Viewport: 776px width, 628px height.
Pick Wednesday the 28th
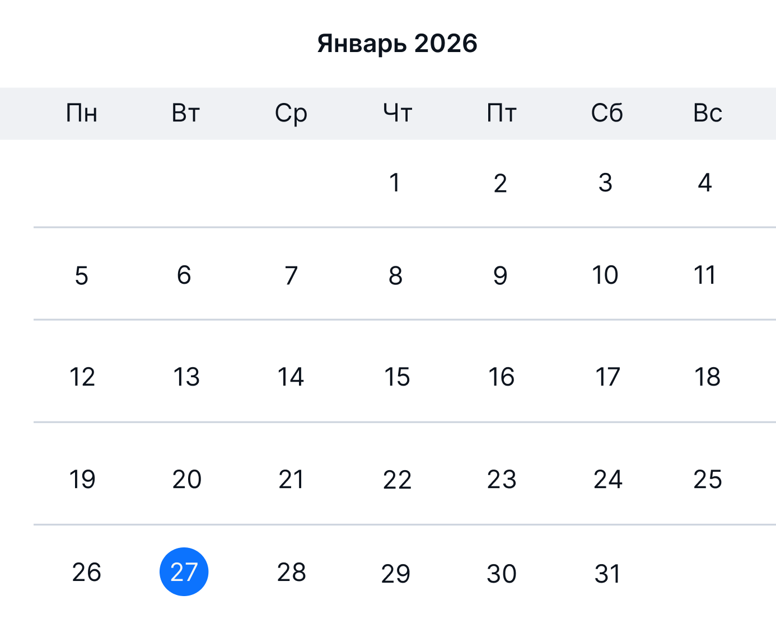[x=291, y=572]
